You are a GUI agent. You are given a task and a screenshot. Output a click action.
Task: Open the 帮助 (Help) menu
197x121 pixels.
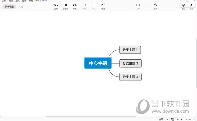click(x=31, y=1)
